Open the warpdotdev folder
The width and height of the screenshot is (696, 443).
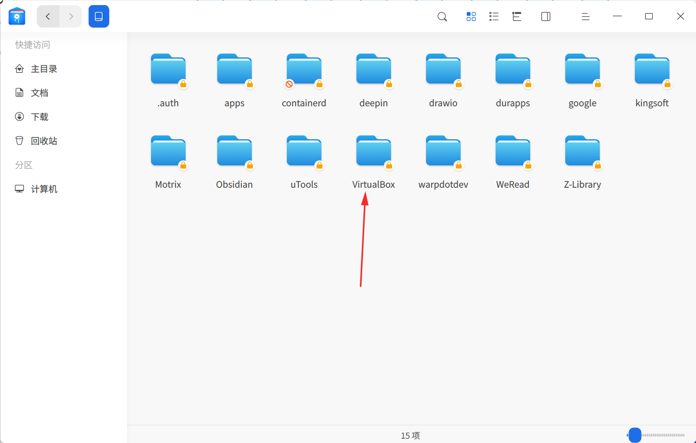point(443,151)
